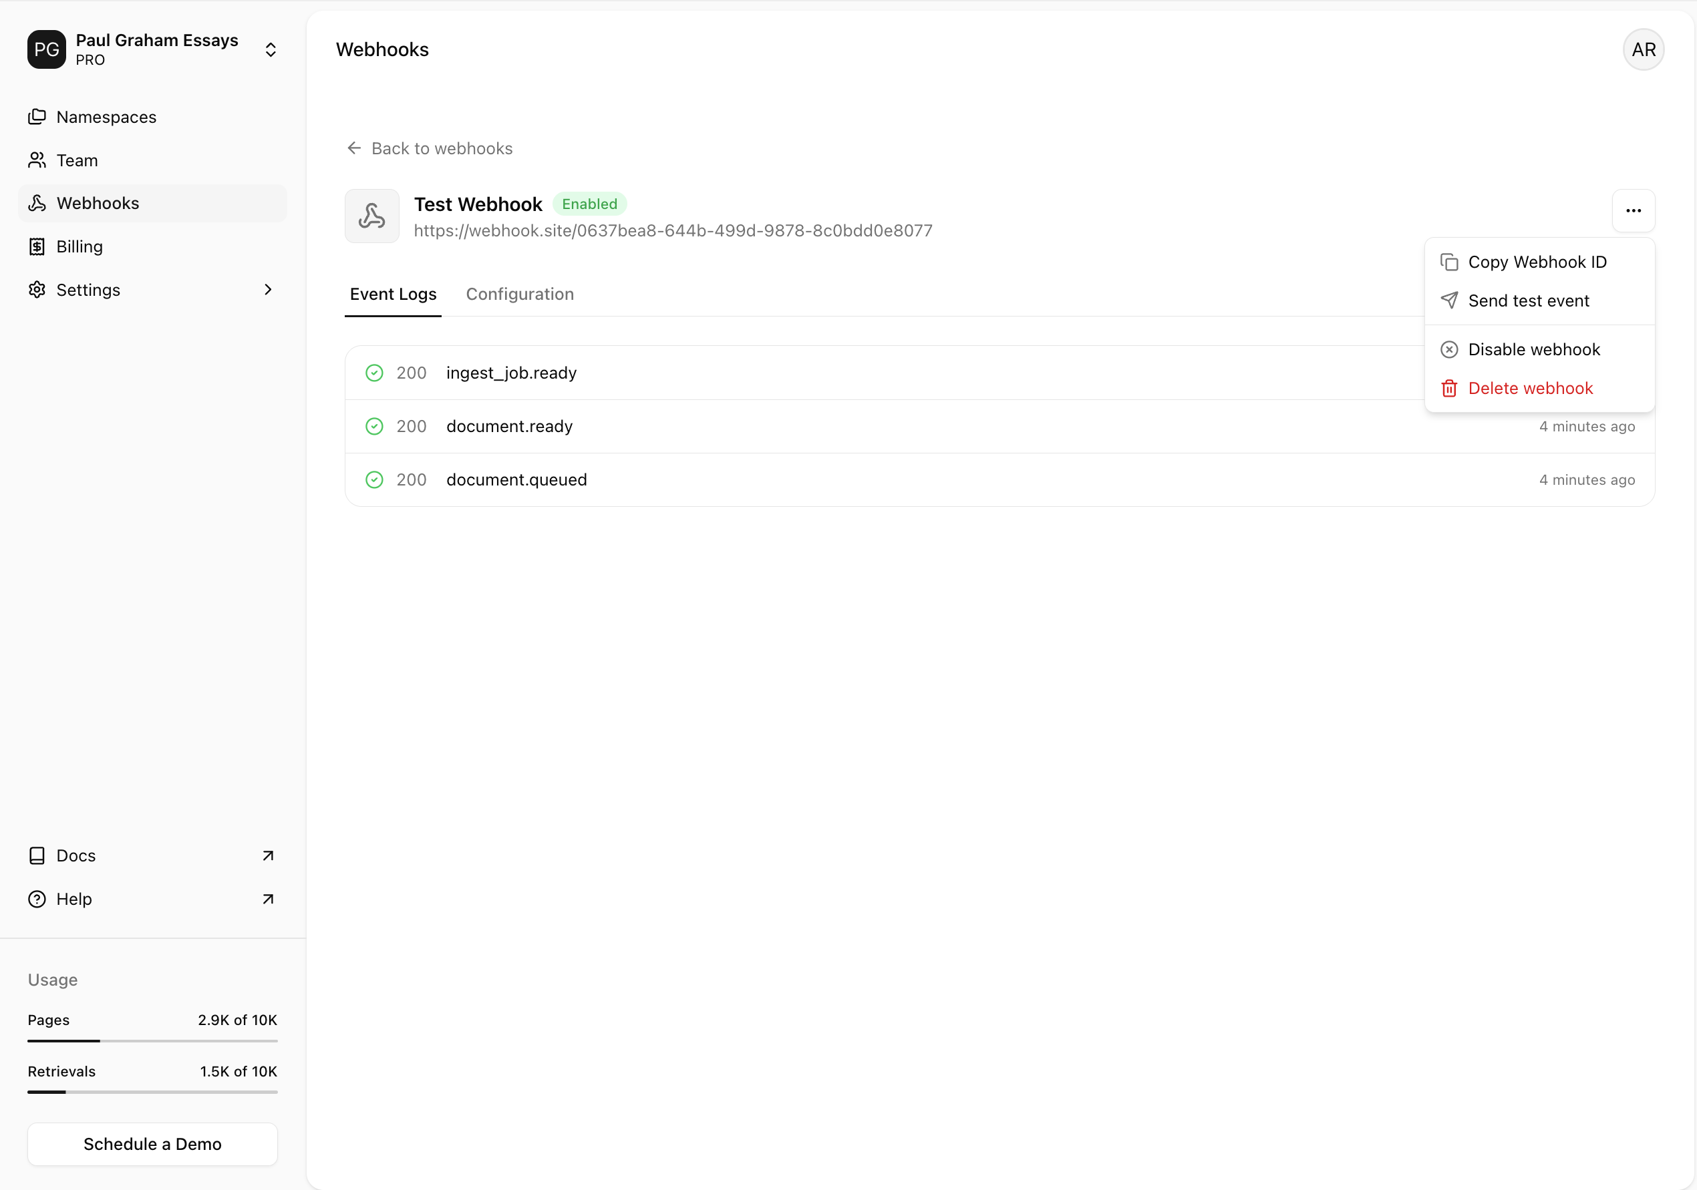Click the Namespaces folder icon in sidebar
The width and height of the screenshot is (1697, 1190).
[37, 117]
